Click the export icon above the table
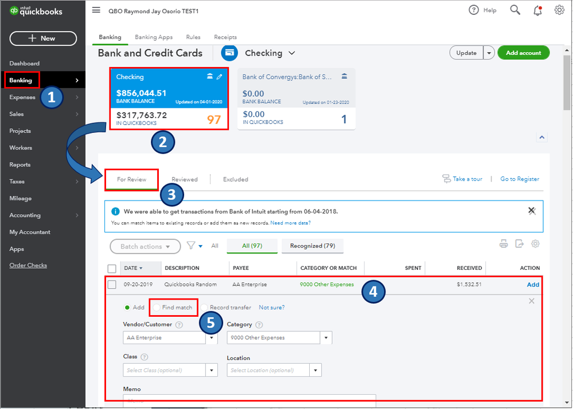Screen dimensions: 573x409 [x=519, y=243]
